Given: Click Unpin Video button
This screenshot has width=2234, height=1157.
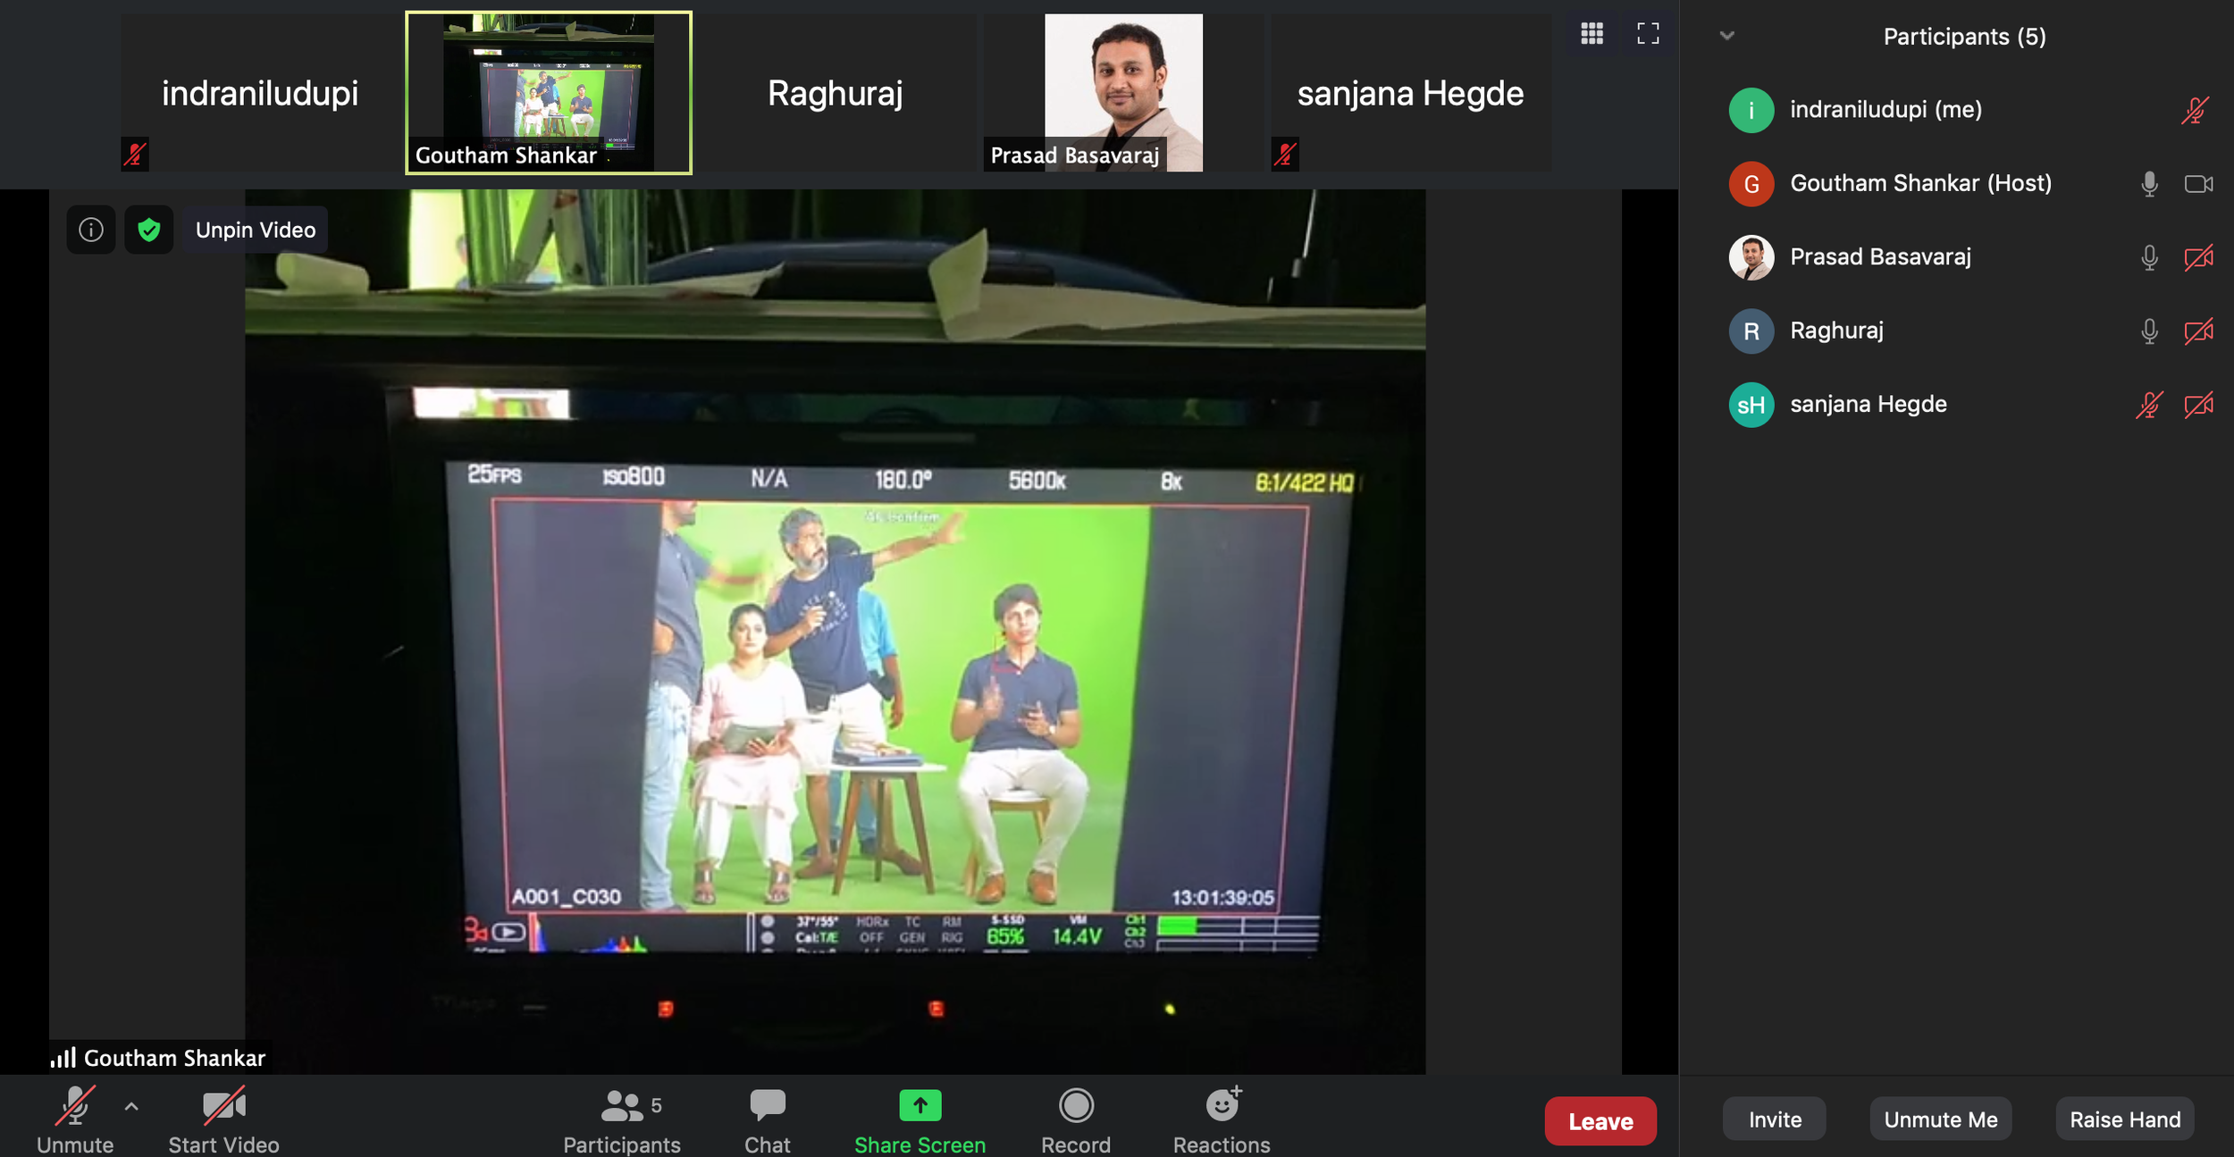Looking at the screenshot, I should [x=256, y=230].
